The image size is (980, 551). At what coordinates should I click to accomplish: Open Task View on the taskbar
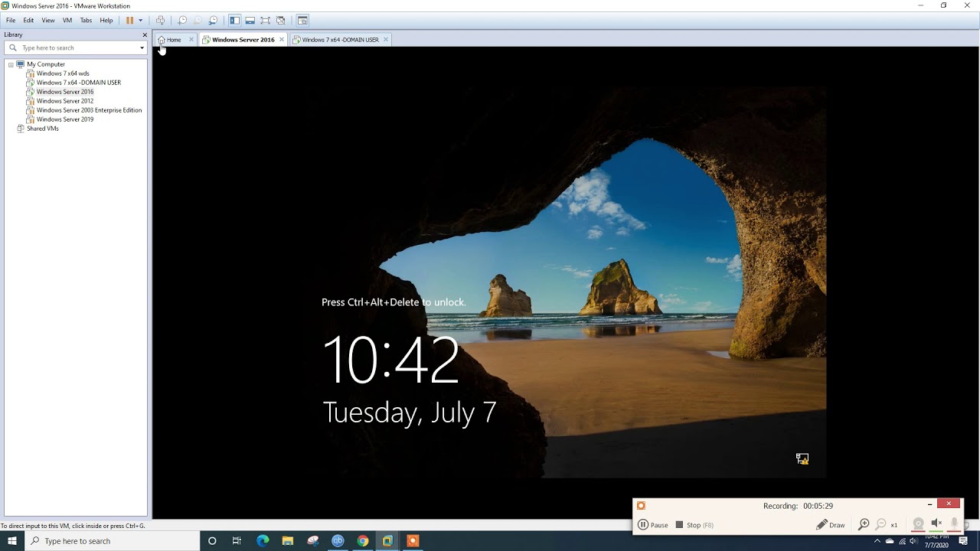coord(237,541)
